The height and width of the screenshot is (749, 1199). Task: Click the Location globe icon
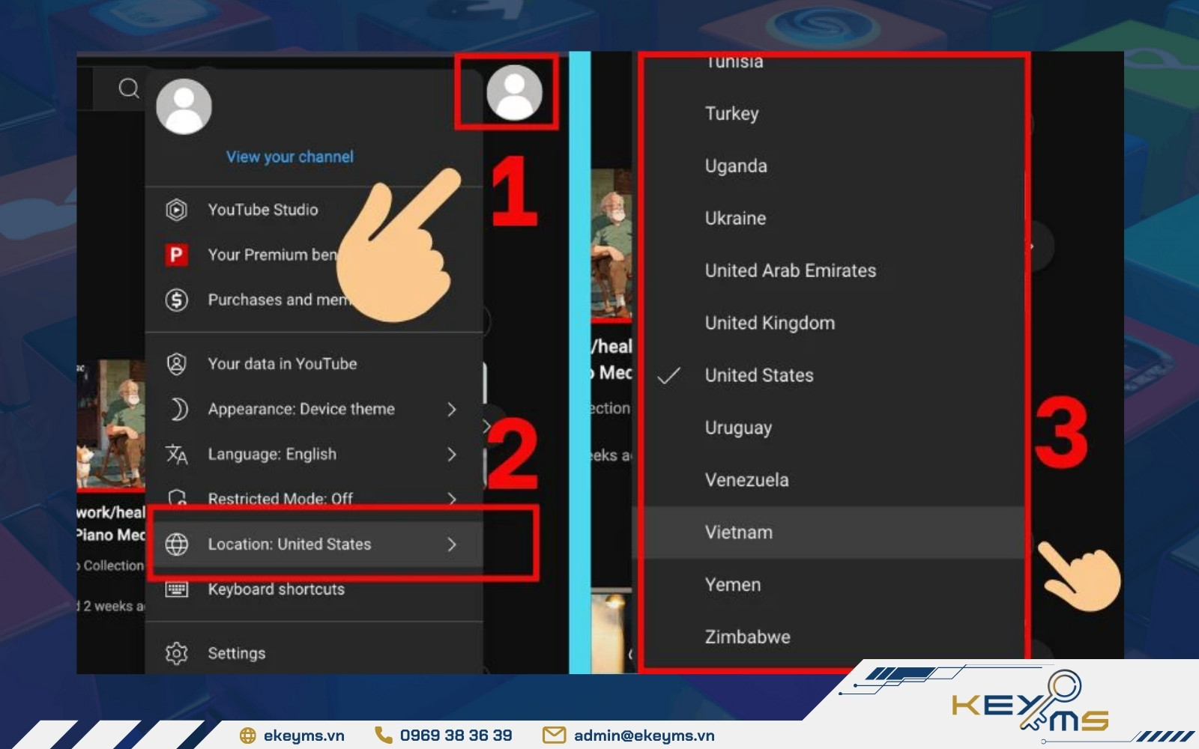click(x=176, y=544)
